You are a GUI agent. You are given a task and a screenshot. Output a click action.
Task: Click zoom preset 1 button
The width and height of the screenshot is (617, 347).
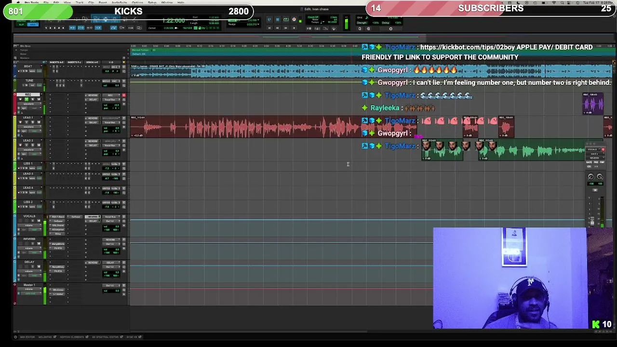[x=46, y=28]
